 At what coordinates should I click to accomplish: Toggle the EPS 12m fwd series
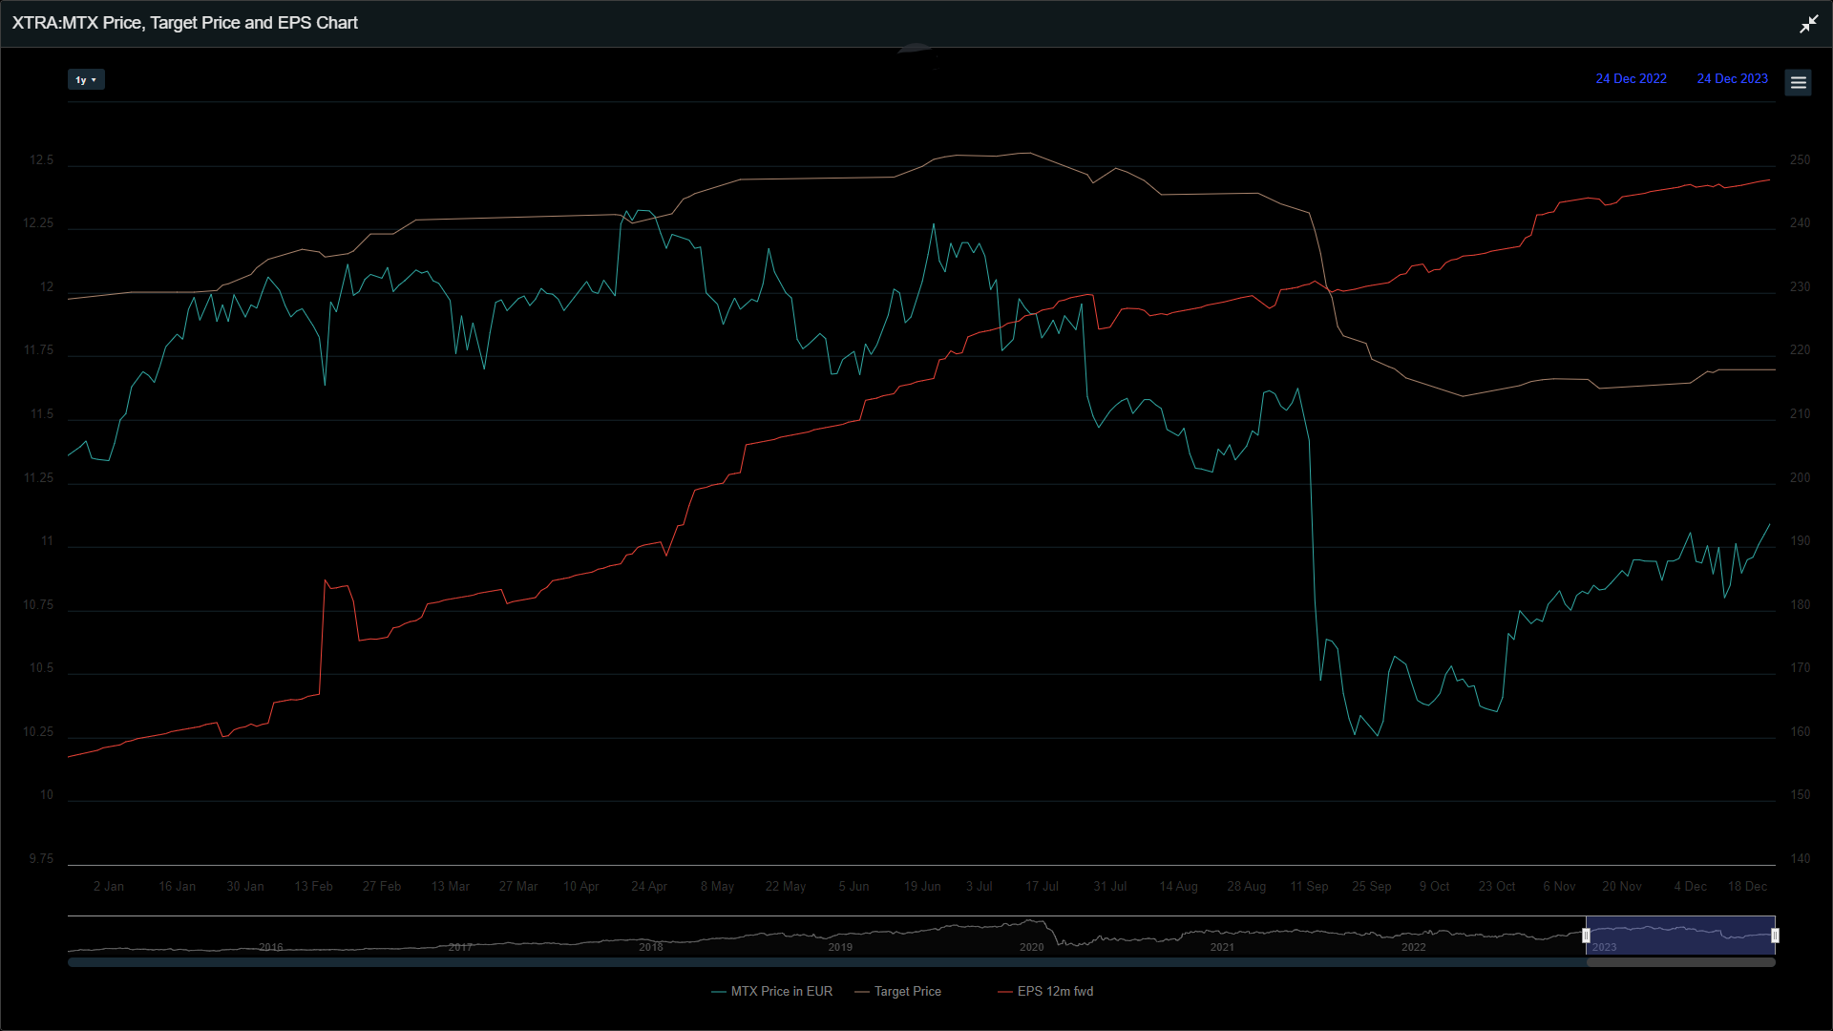click(x=1055, y=992)
